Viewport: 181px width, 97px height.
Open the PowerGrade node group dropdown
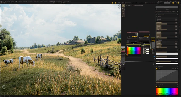[160, 12]
